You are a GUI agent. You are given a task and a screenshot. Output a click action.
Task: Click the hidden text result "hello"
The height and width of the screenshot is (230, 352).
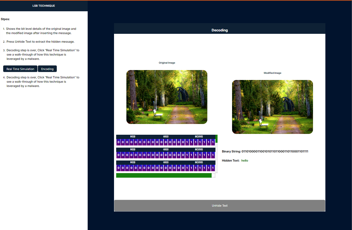(245, 160)
